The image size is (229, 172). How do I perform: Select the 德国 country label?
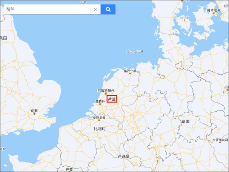coord(186,121)
